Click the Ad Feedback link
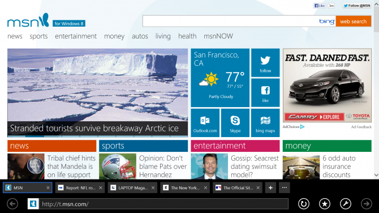 [361, 127]
